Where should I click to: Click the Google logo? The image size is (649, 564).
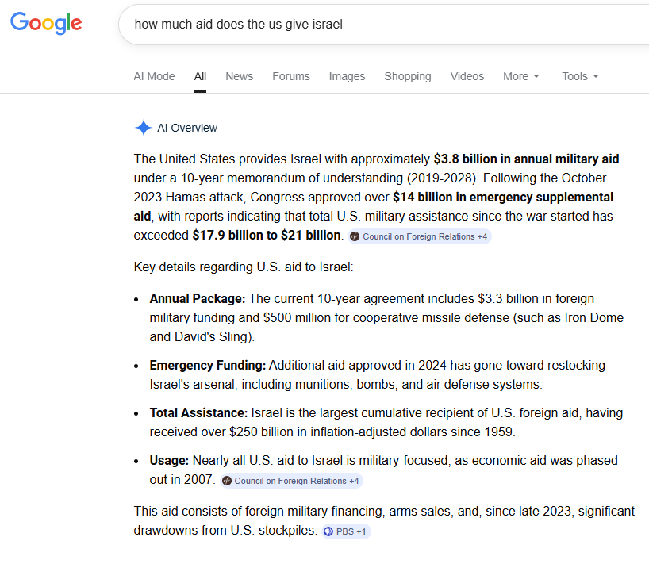point(46,23)
